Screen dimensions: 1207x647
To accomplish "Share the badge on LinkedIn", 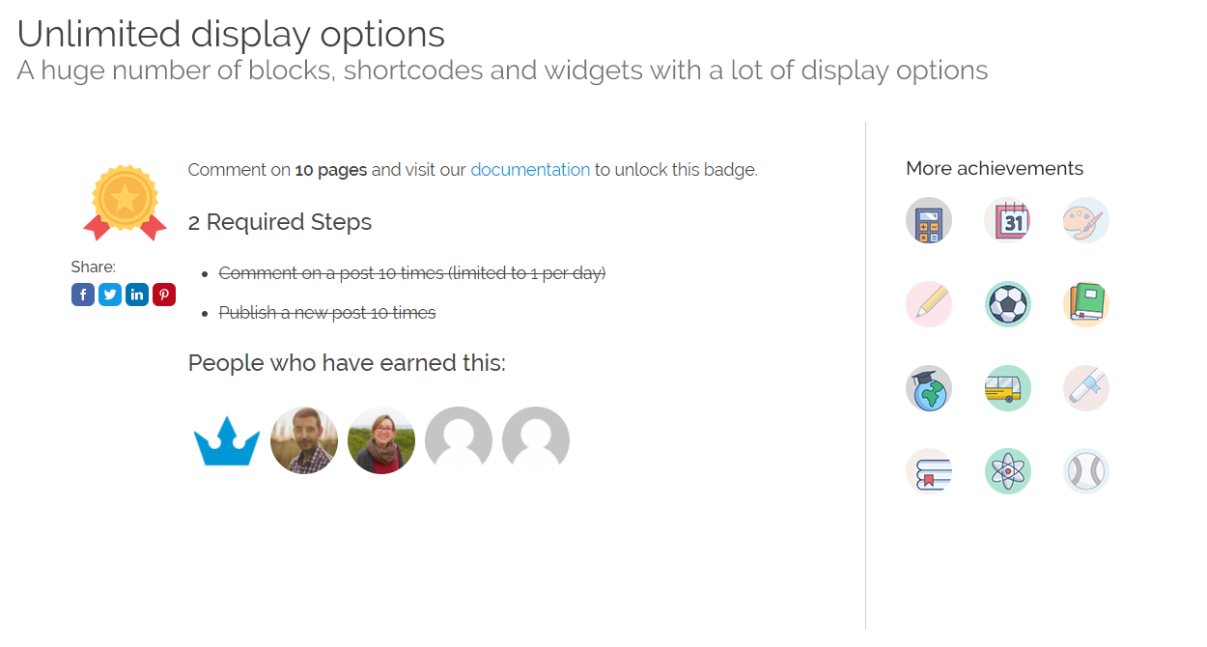I will click(x=137, y=295).
